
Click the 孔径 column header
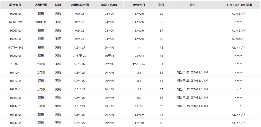pos(161,5)
